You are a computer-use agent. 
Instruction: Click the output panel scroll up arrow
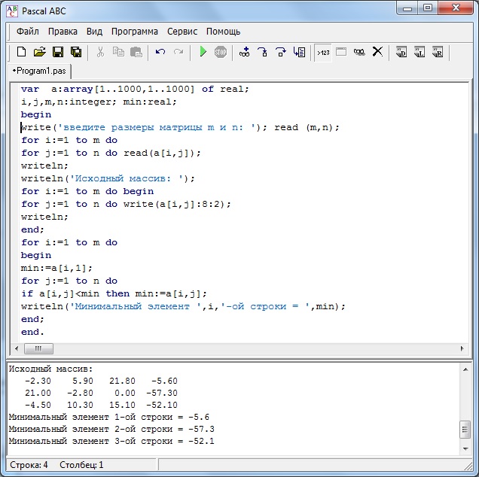465,369
